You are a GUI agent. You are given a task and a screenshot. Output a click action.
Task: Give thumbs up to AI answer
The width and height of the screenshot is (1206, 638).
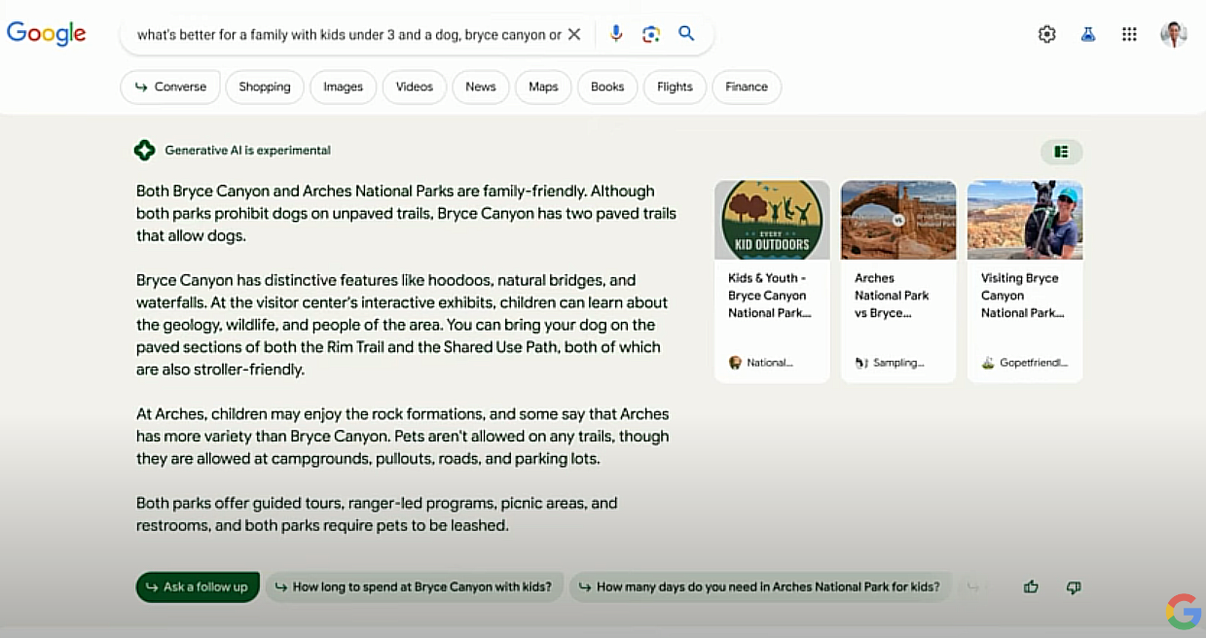point(1031,586)
